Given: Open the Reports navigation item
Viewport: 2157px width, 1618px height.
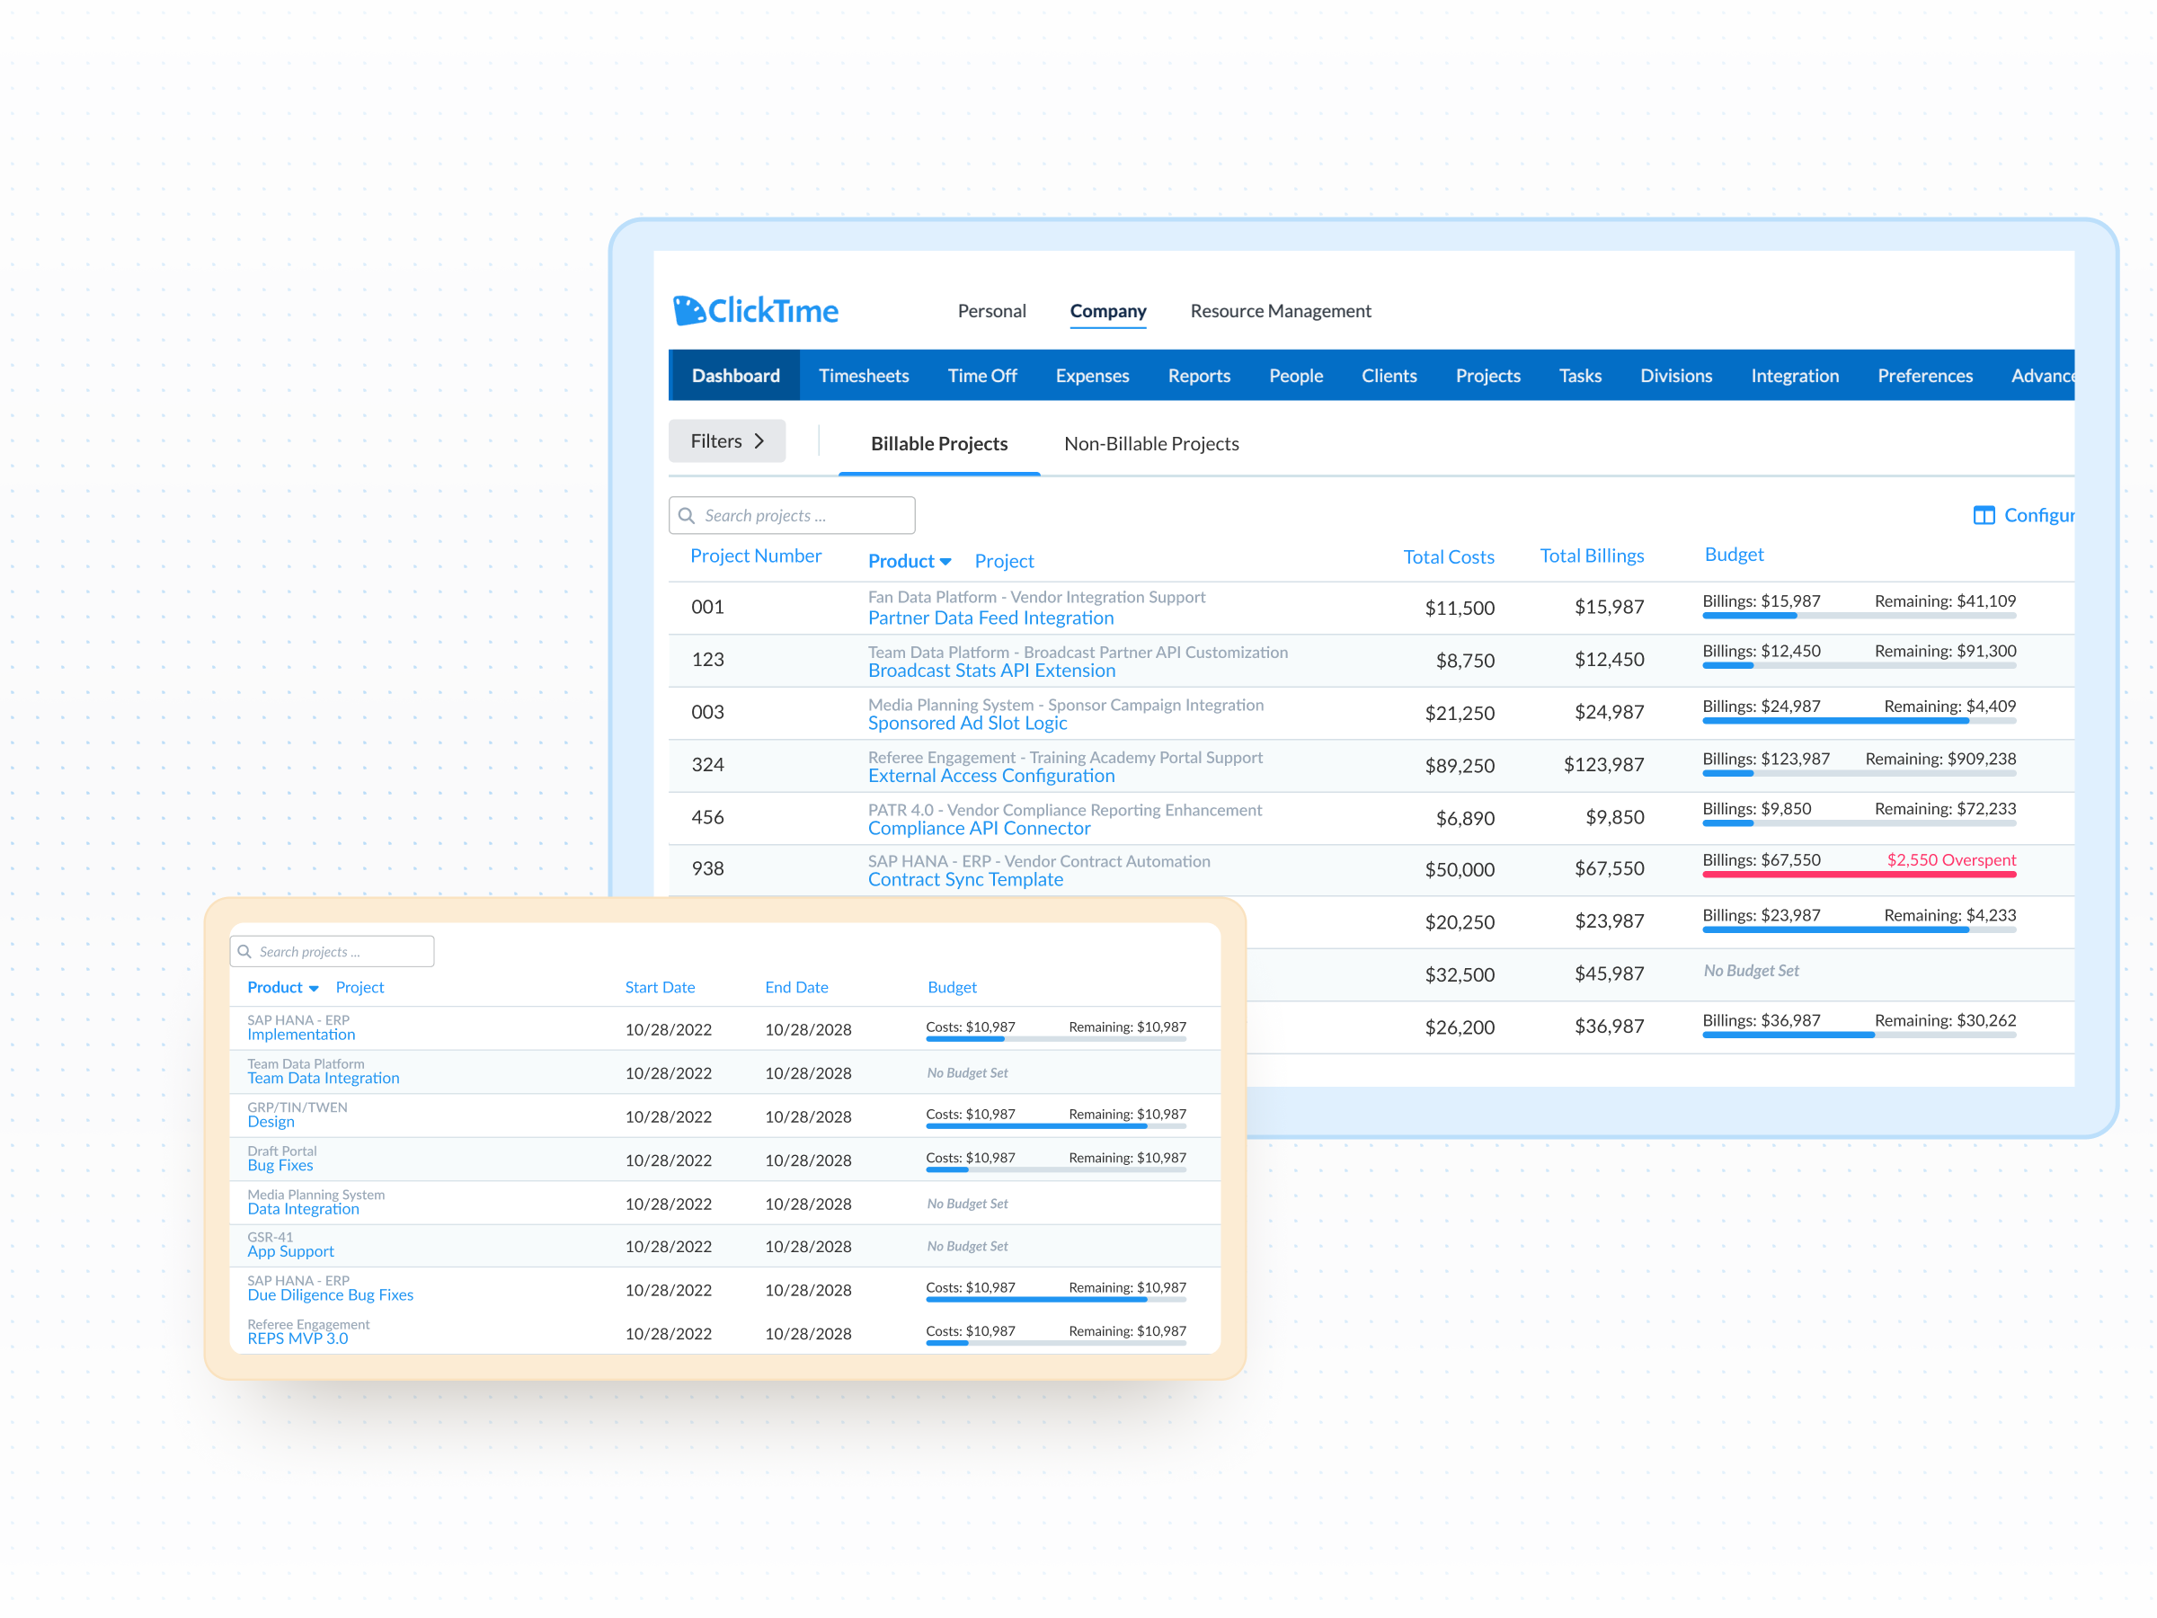Looking at the screenshot, I should (x=1198, y=376).
